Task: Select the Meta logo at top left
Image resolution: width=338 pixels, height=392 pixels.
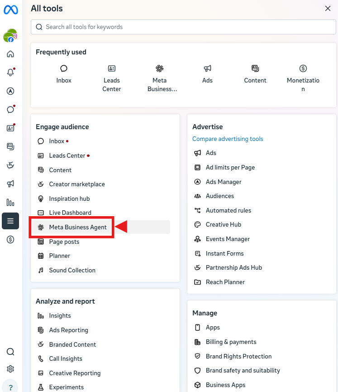Action: click(x=11, y=10)
